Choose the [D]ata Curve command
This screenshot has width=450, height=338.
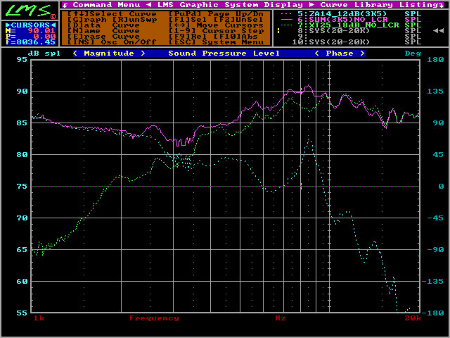click(103, 25)
